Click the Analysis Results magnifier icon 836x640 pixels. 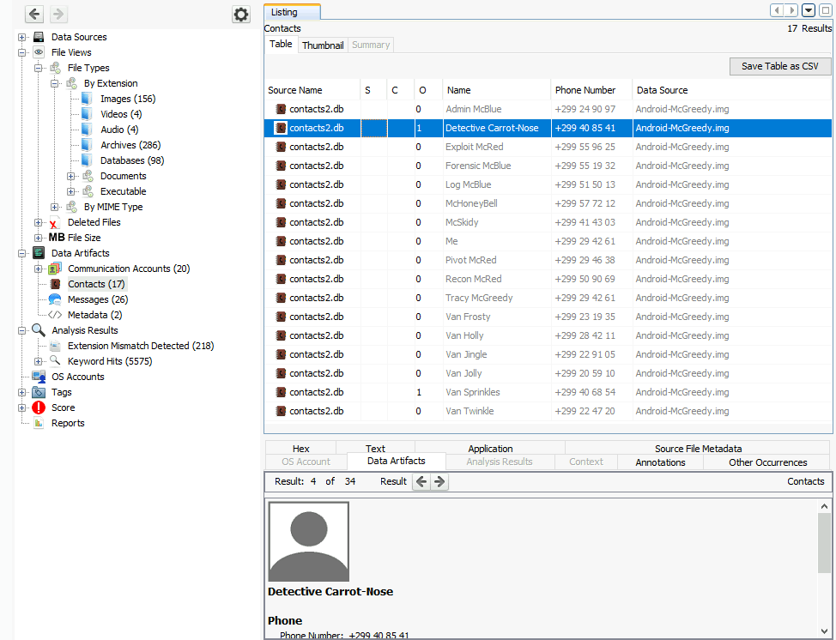pos(39,330)
